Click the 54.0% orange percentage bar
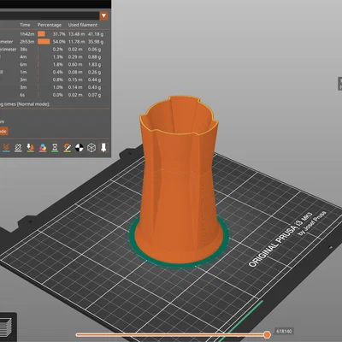The height and width of the screenshot is (342, 342). click(x=44, y=42)
